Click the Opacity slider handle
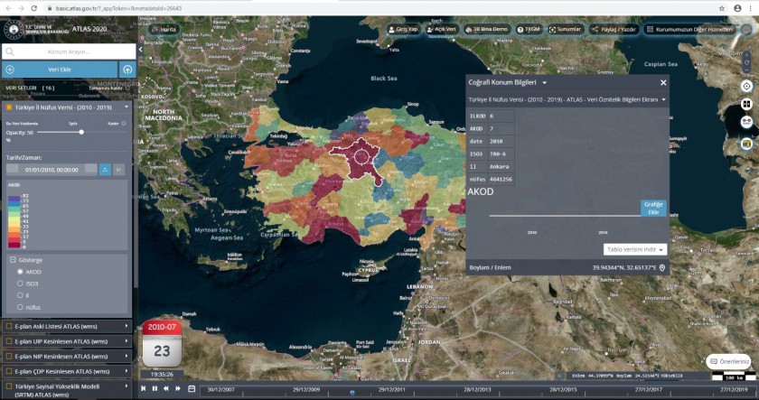Image resolution: width=759 pixels, height=400 pixels. 81,132
